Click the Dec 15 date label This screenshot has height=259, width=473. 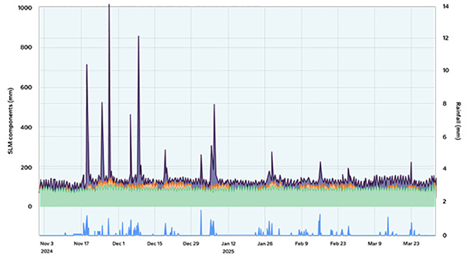coord(155,243)
